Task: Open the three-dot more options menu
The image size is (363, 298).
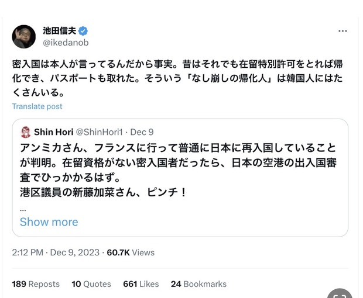Action: 343,31
